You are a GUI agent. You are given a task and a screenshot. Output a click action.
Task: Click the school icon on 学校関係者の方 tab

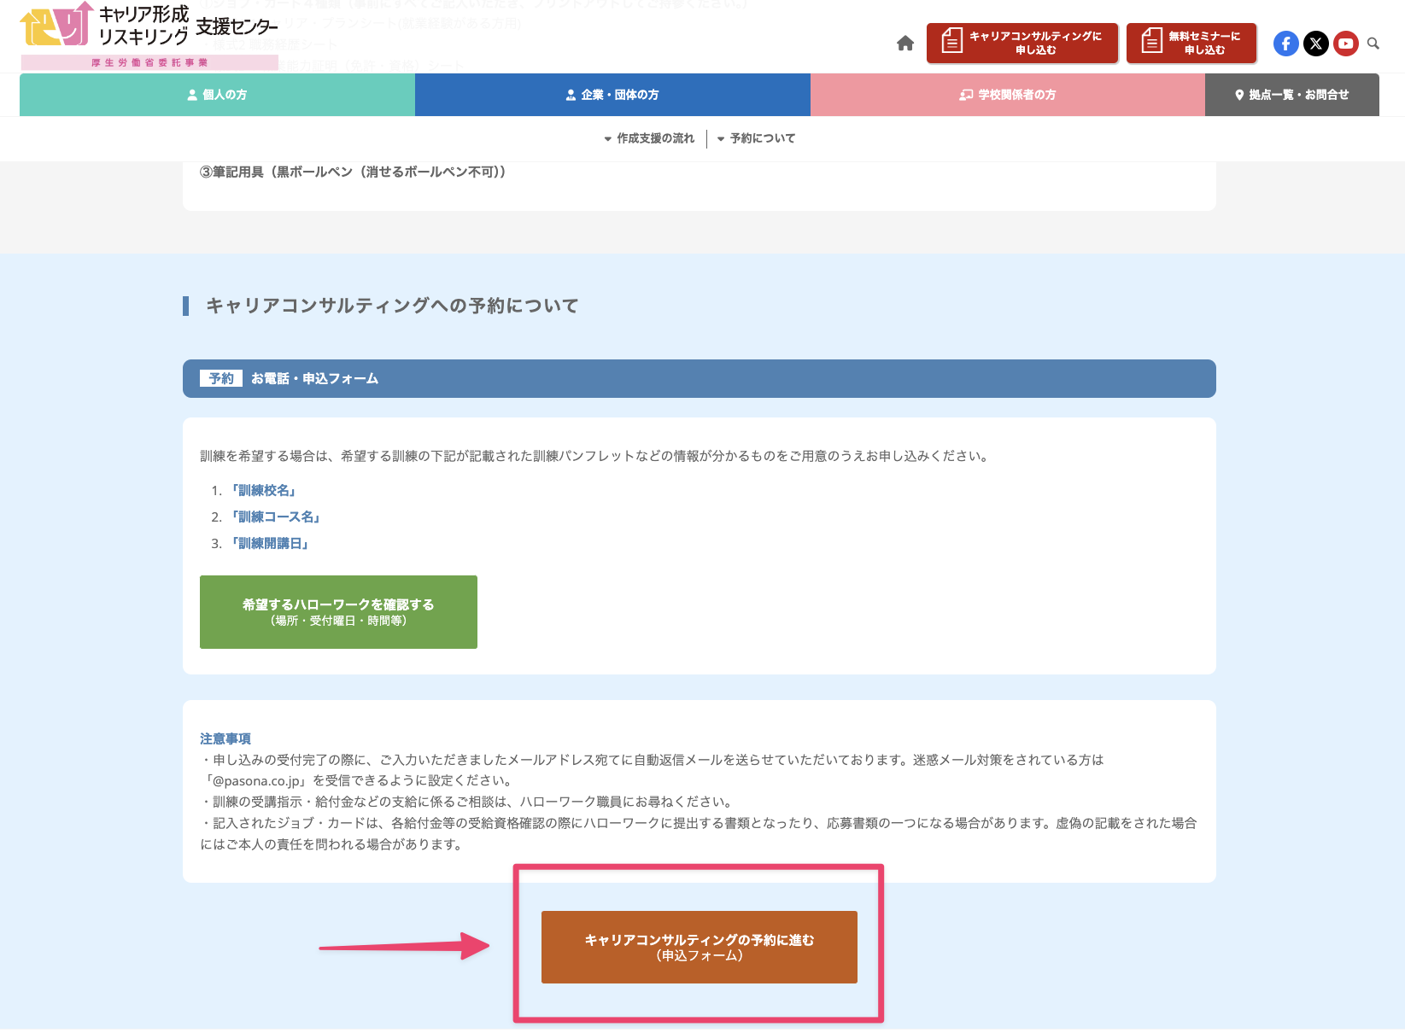pos(965,95)
